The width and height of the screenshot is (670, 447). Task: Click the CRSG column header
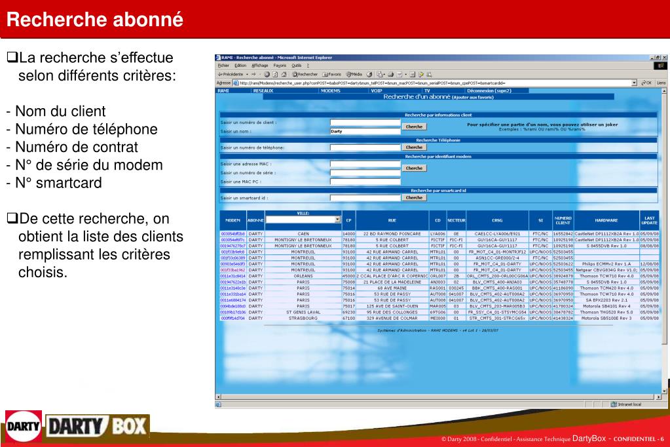497,220
